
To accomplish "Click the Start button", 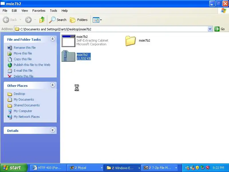I will [x=13, y=168].
